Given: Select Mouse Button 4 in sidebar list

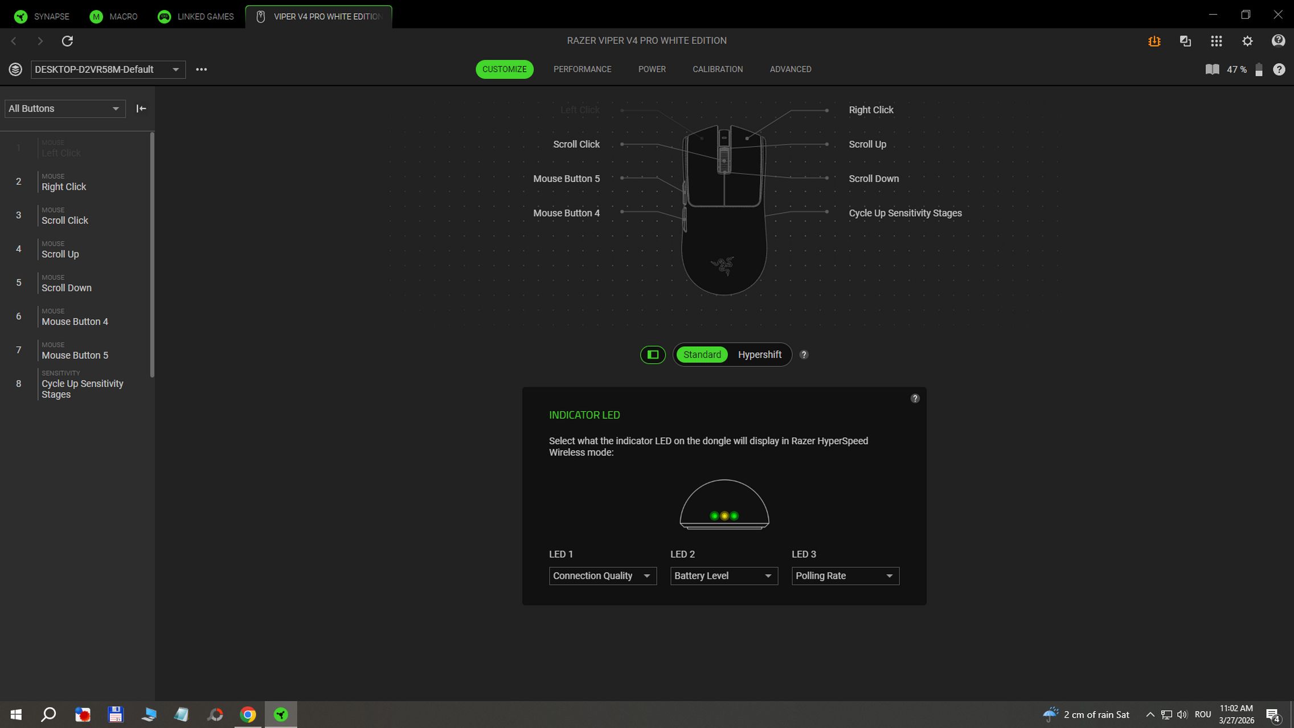Looking at the screenshot, I should 75,322.
